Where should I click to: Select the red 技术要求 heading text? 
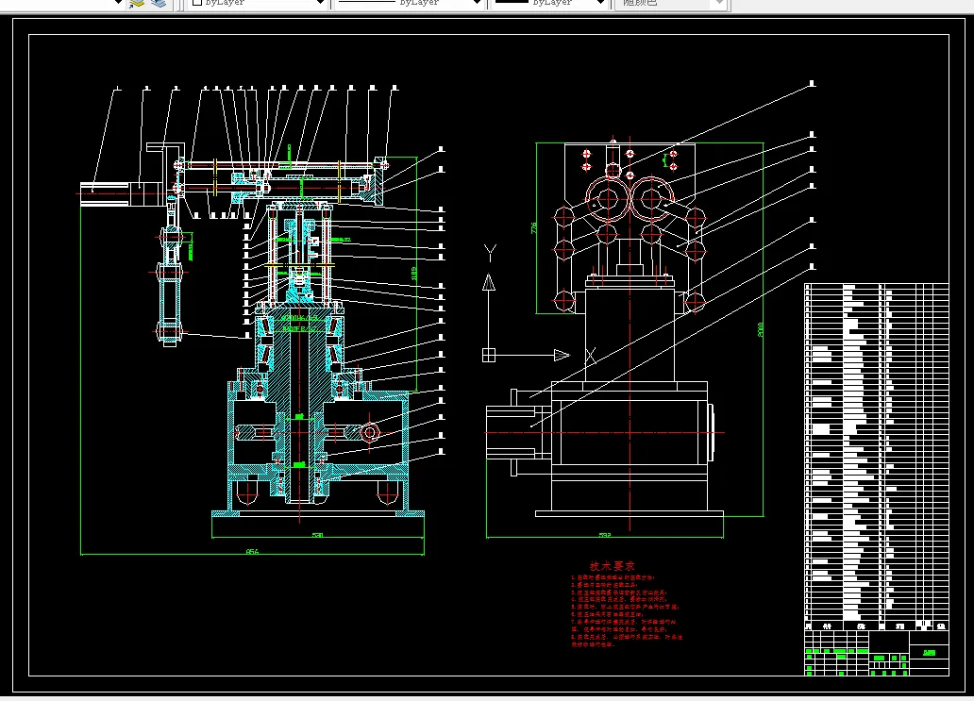tap(612, 566)
